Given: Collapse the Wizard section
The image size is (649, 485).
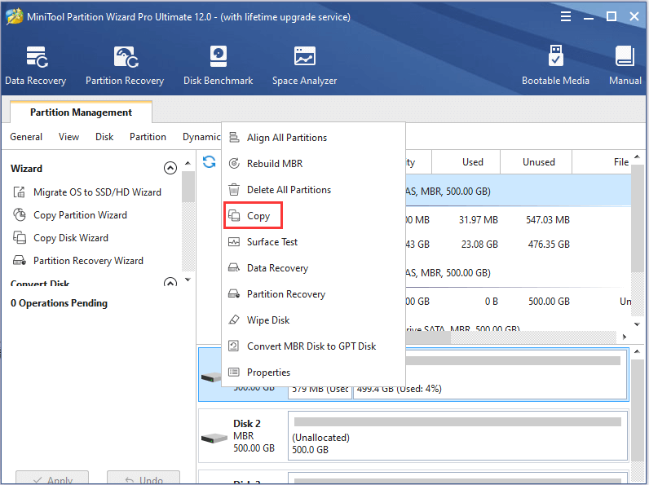Looking at the screenshot, I should (x=170, y=168).
